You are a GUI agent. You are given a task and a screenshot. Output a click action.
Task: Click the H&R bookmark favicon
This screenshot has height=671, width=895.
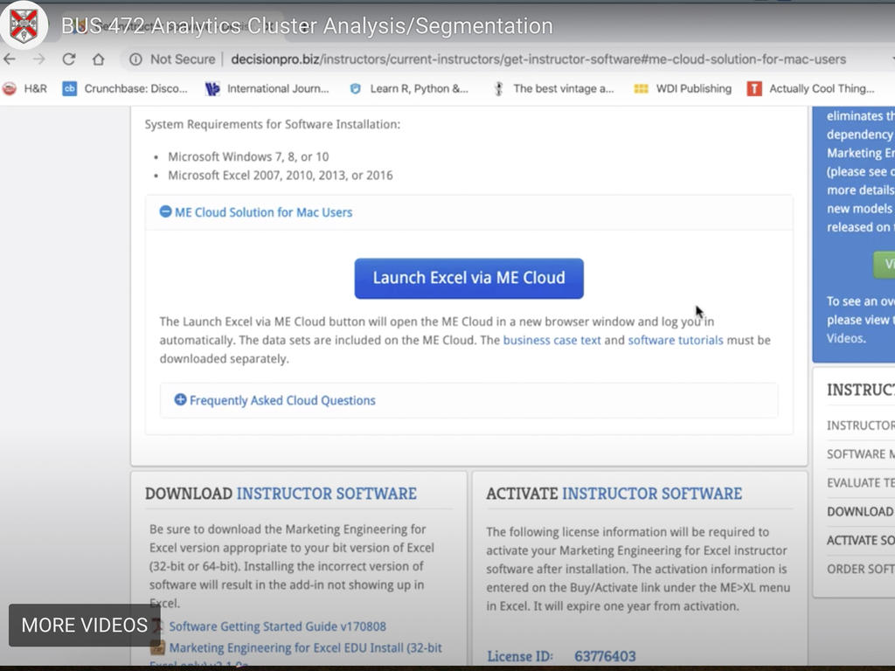[x=9, y=88]
